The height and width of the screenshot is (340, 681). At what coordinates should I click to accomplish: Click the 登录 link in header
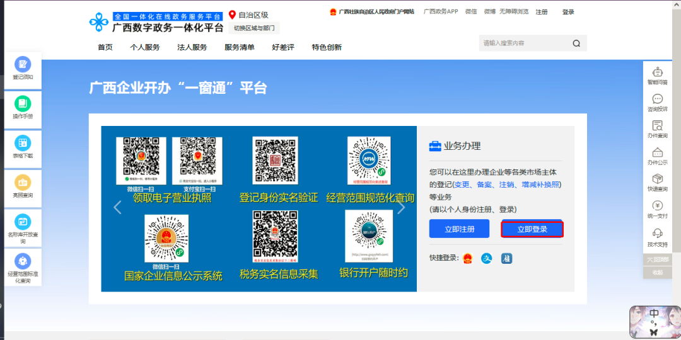[x=568, y=12]
